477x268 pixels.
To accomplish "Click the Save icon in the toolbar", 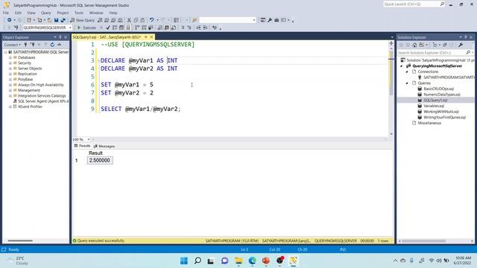I will pyautogui.click(x=57, y=20).
